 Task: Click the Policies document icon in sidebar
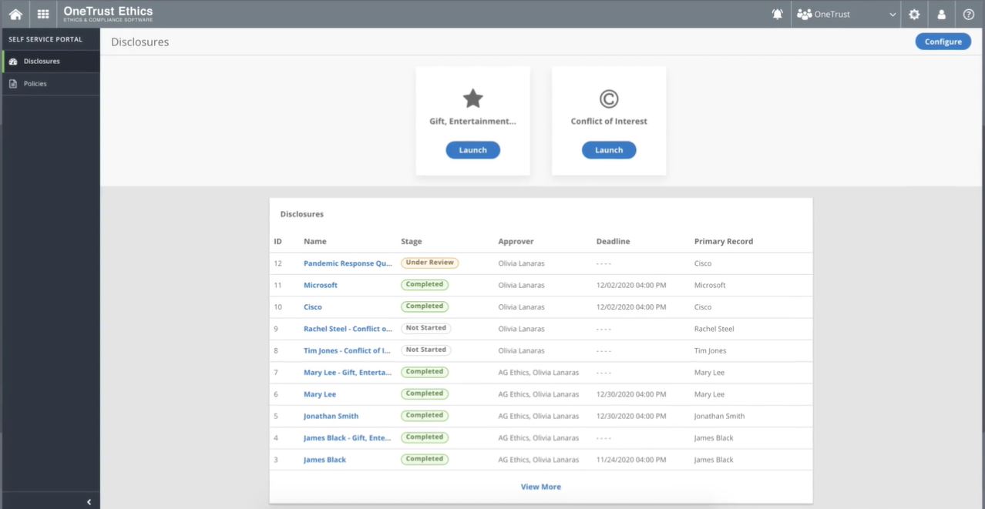point(13,83)
